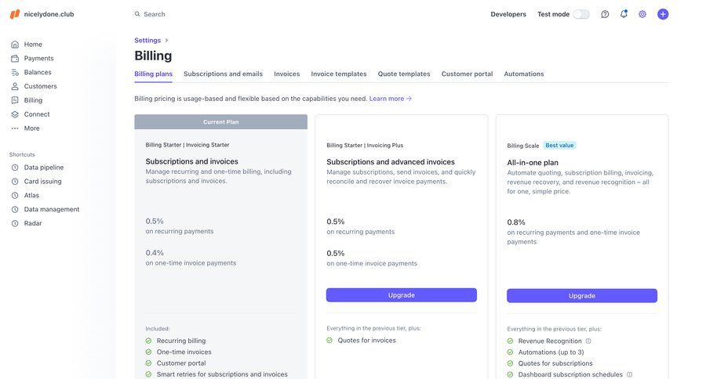
Task: Click the green check beside Recurring billing
Action: (148, 341)
